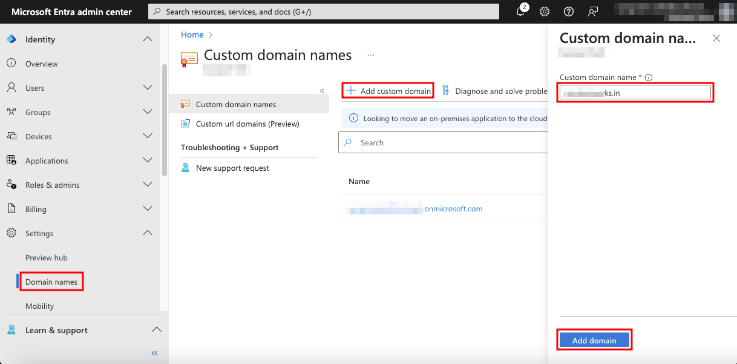Click the top Search resources bar
737x364 pixels.
(324, 12)
